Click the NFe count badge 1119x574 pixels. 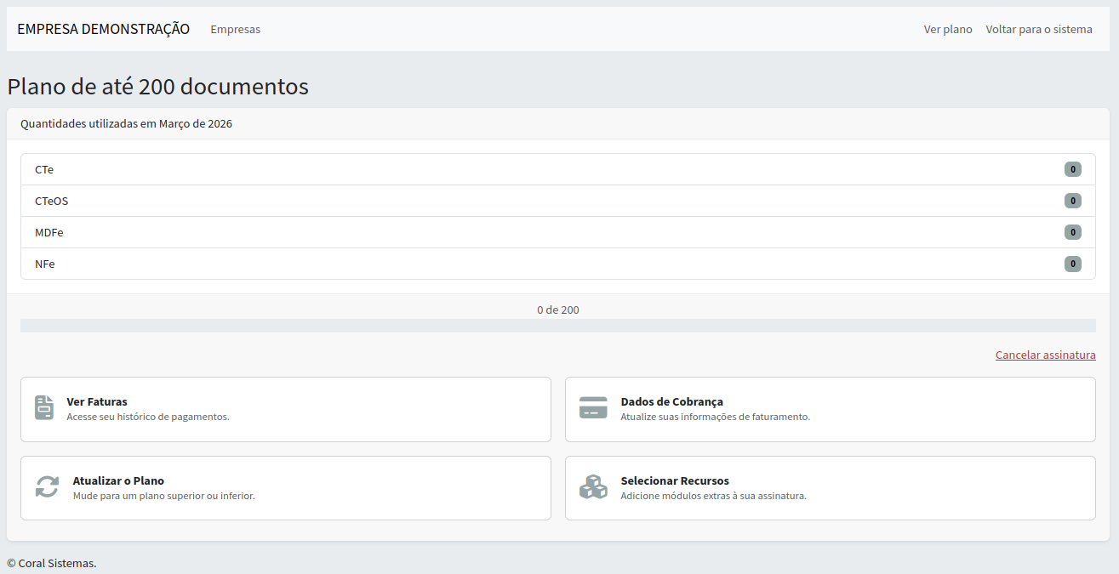click(1072, 264)
